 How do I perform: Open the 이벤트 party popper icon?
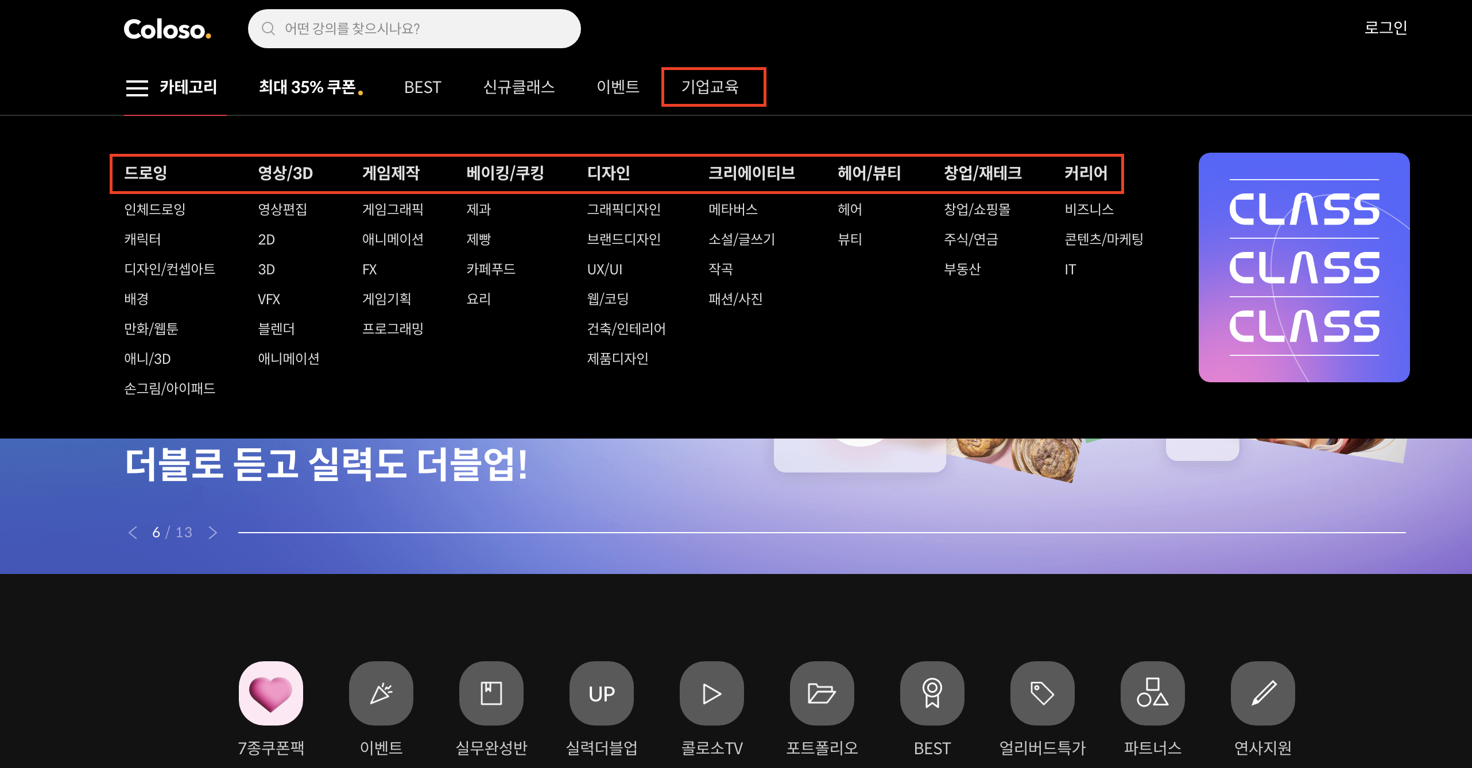[x=381, y=693]
